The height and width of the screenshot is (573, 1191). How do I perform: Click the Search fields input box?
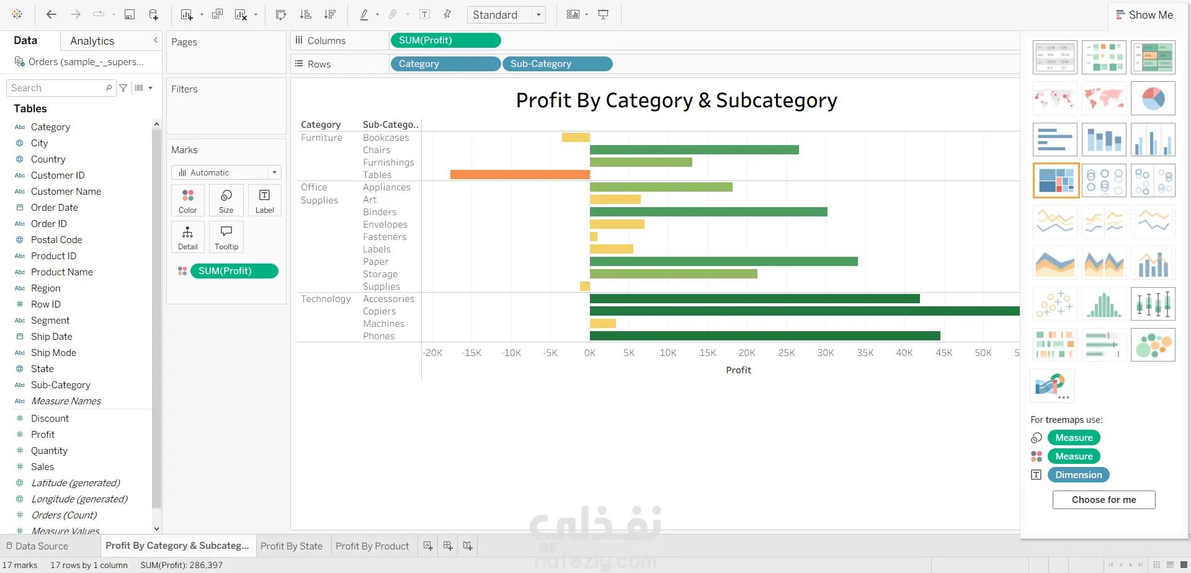61,88
